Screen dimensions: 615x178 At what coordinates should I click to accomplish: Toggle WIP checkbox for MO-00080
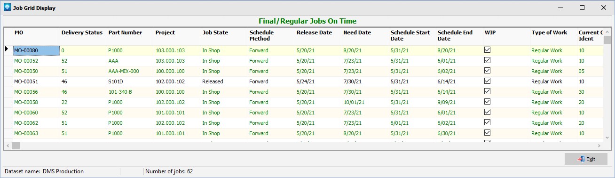tap(488, 50)
